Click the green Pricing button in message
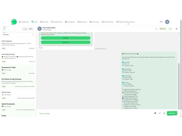This screenshot has height=136, width=182. click(66, 38)
